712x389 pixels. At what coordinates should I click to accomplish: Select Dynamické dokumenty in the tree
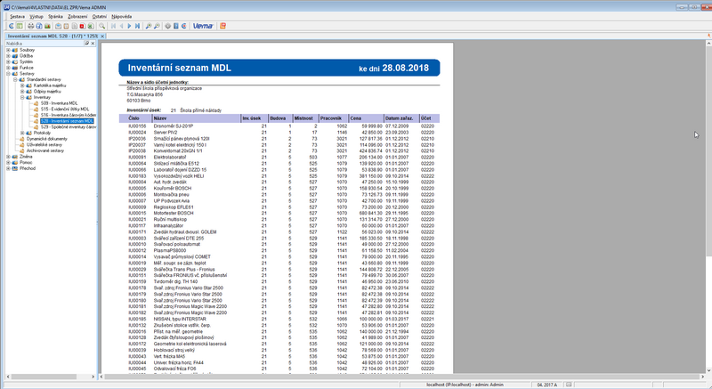coord(47,139)
